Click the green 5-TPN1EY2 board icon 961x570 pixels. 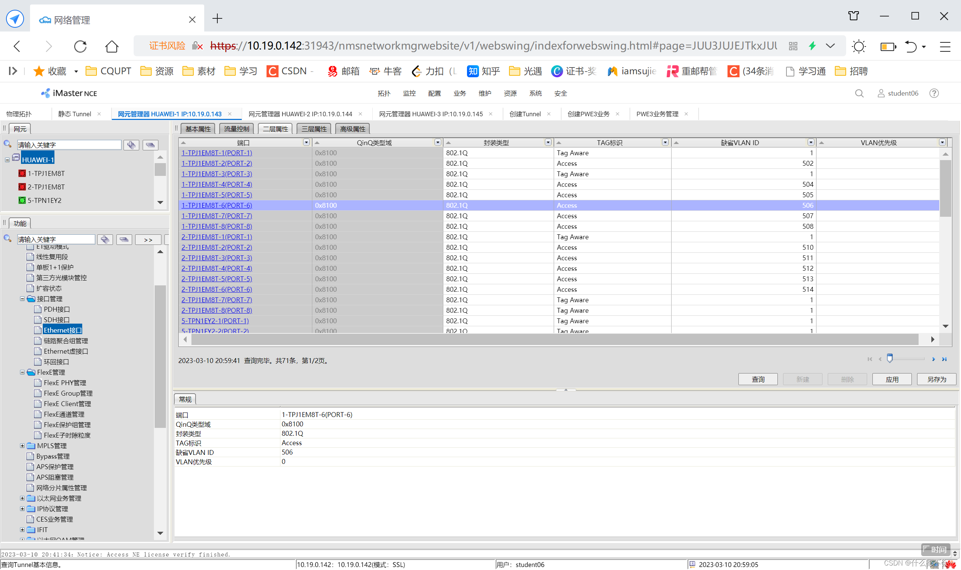pyautogui.click(x=22, y=201)
